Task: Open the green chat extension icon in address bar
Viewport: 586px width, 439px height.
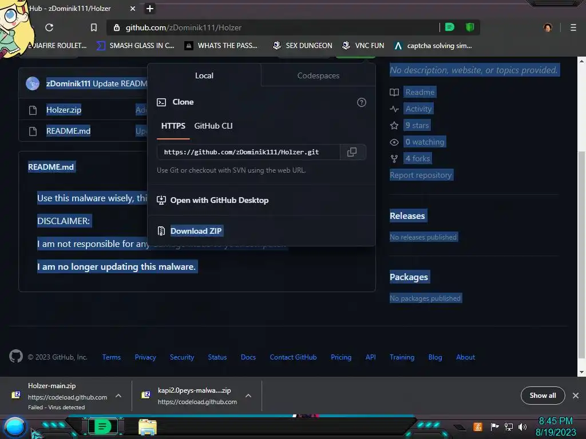Action: tap(450, 27)
